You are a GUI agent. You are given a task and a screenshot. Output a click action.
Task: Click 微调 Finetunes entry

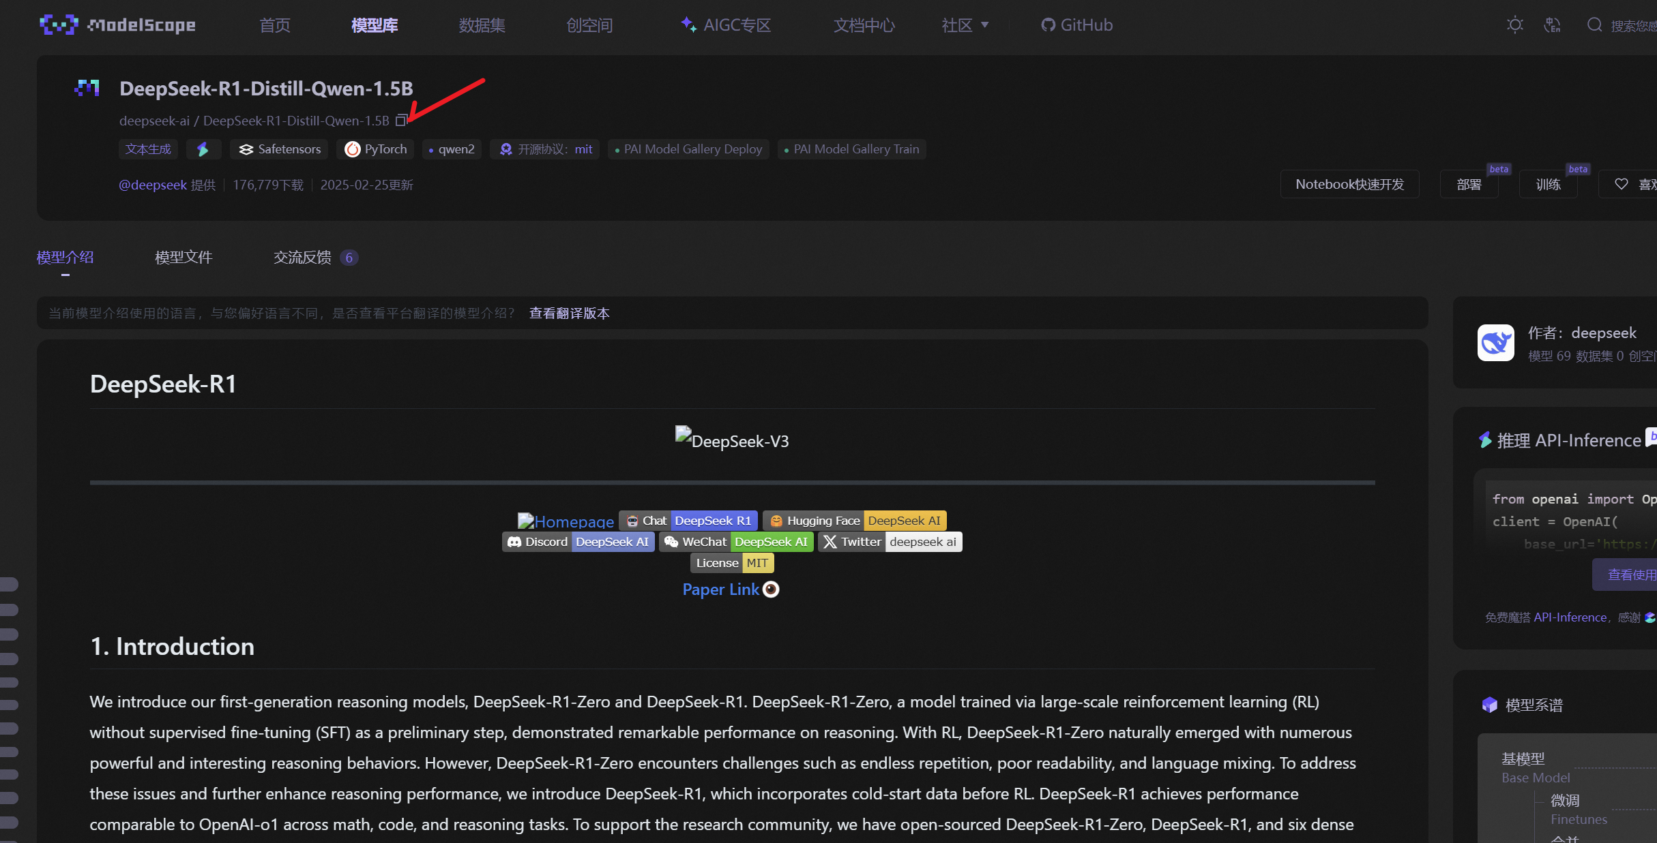(1579, 809)
